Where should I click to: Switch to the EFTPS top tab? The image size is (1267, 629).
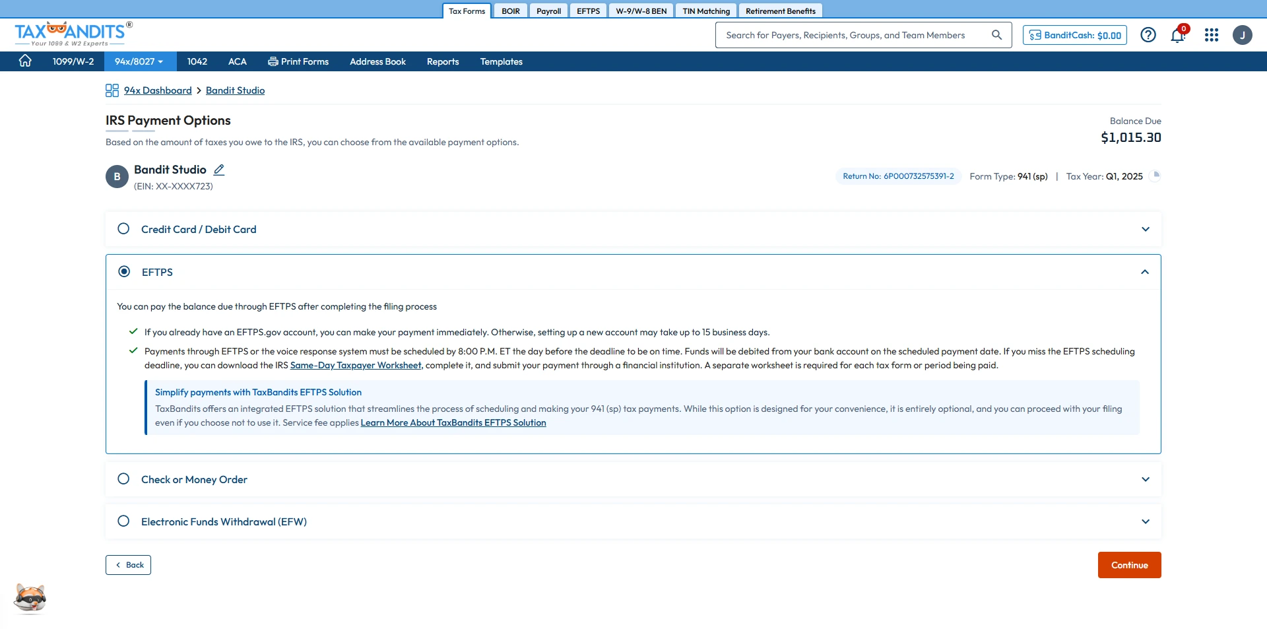[x=588, y=11]
